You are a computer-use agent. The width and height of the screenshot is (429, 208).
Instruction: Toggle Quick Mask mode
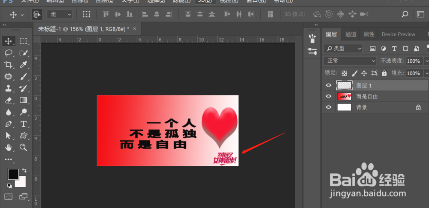click(8, 196)
